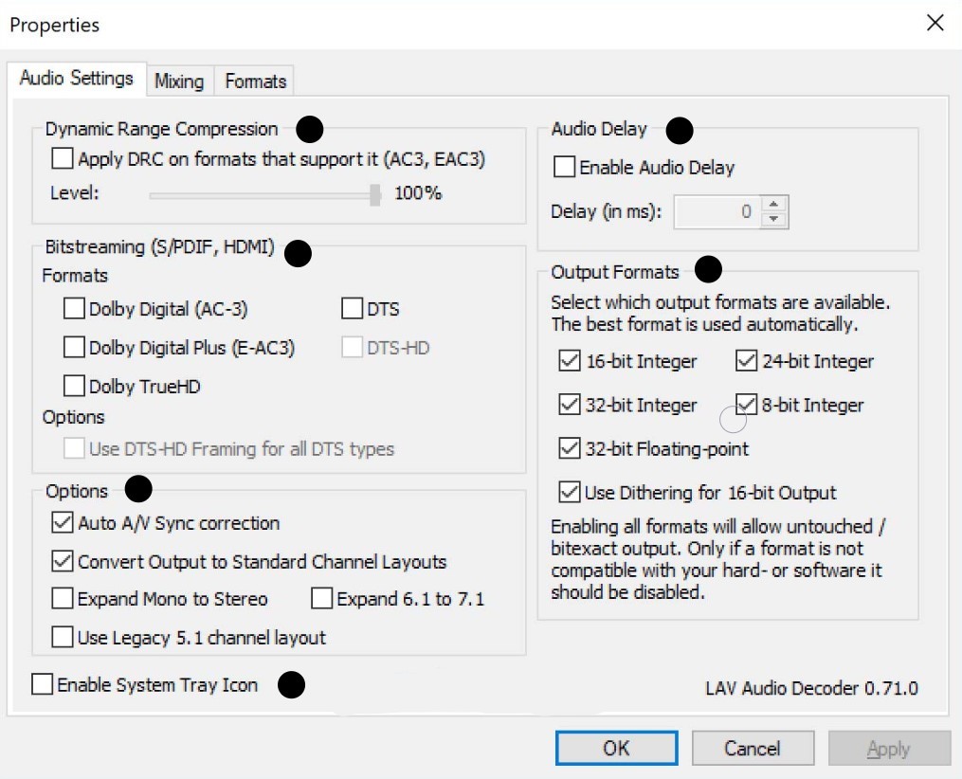Image resolution: width=962 pixels, height=779 pixels.
Task: Tick the Dolby TrueHD checkbox
Action: click(x=74, y=387)
